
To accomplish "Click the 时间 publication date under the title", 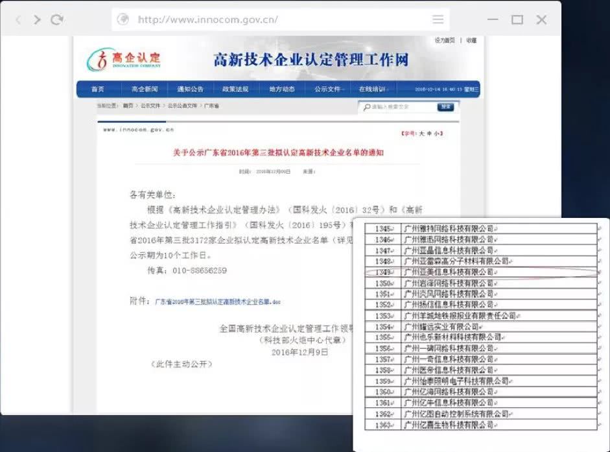I will click(264, 172).
